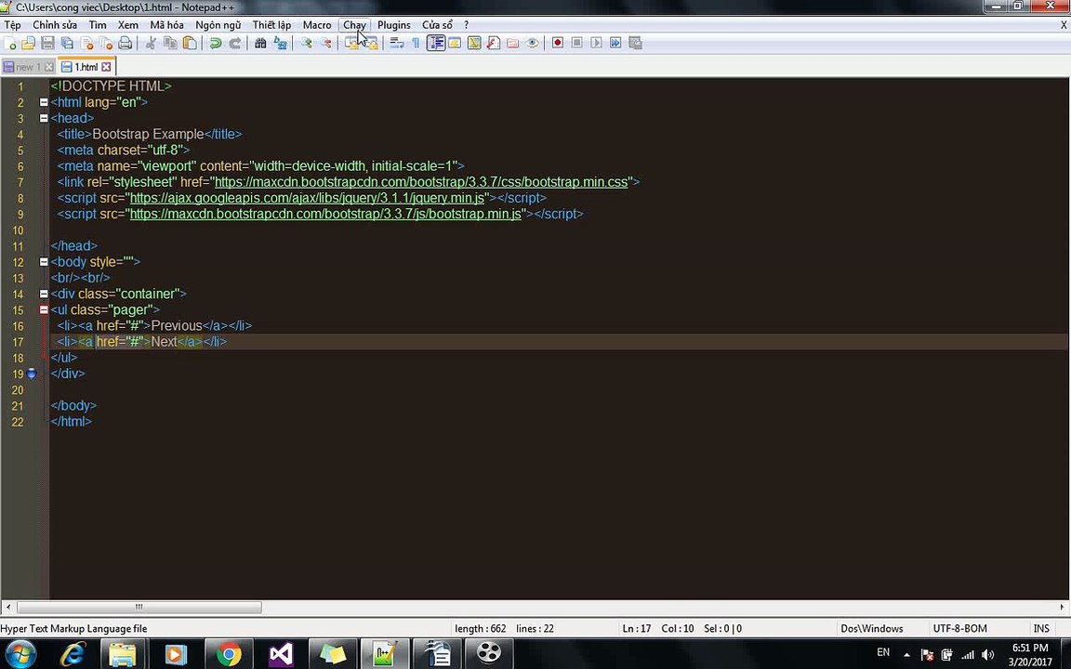The image size is (1071, 669).
Task: Click the Cut scissors icon
Action: tap(151, 43)
